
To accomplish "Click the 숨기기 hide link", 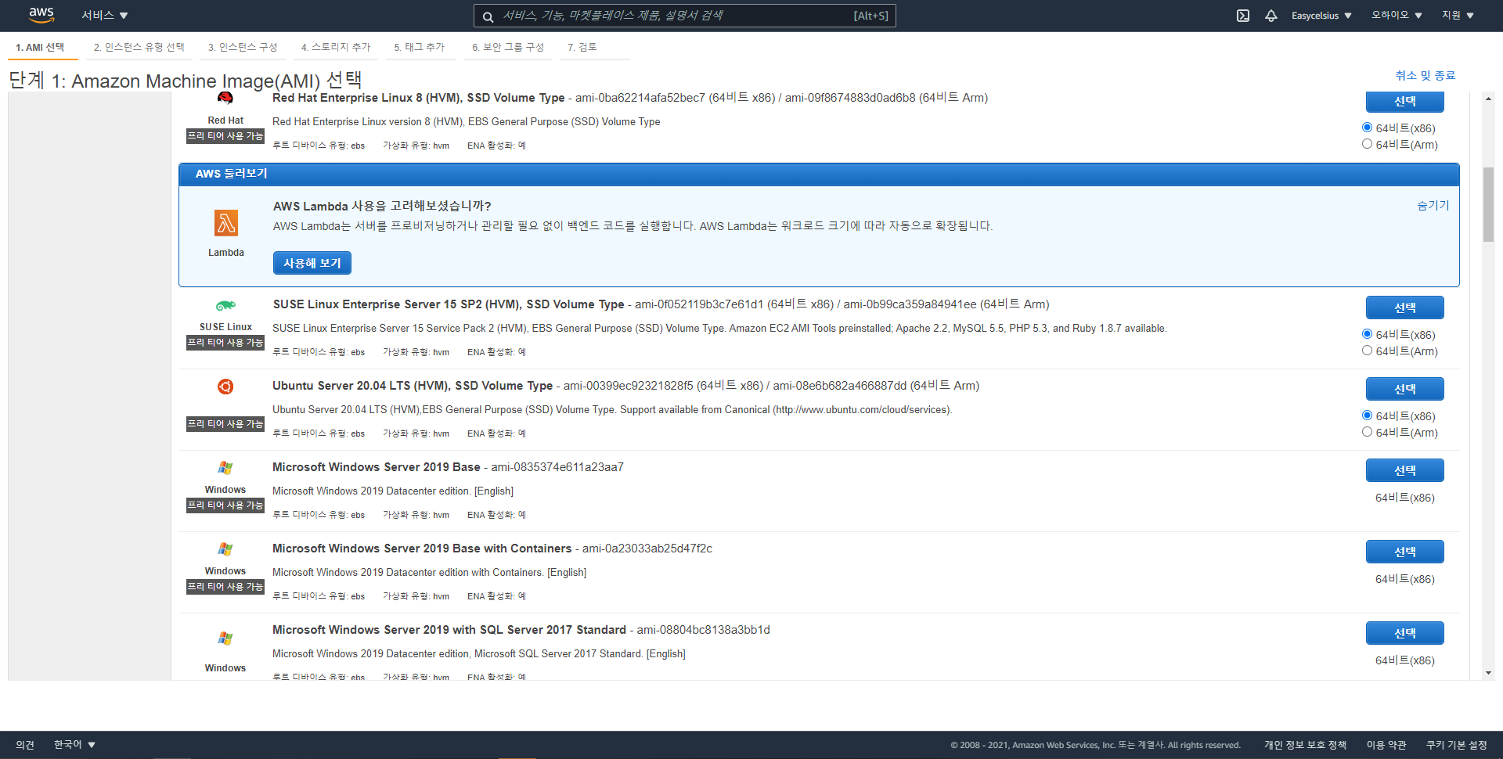I will click(x=1433, y=205).
